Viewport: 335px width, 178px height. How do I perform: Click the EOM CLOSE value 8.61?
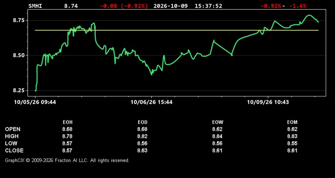click(292, 150)
